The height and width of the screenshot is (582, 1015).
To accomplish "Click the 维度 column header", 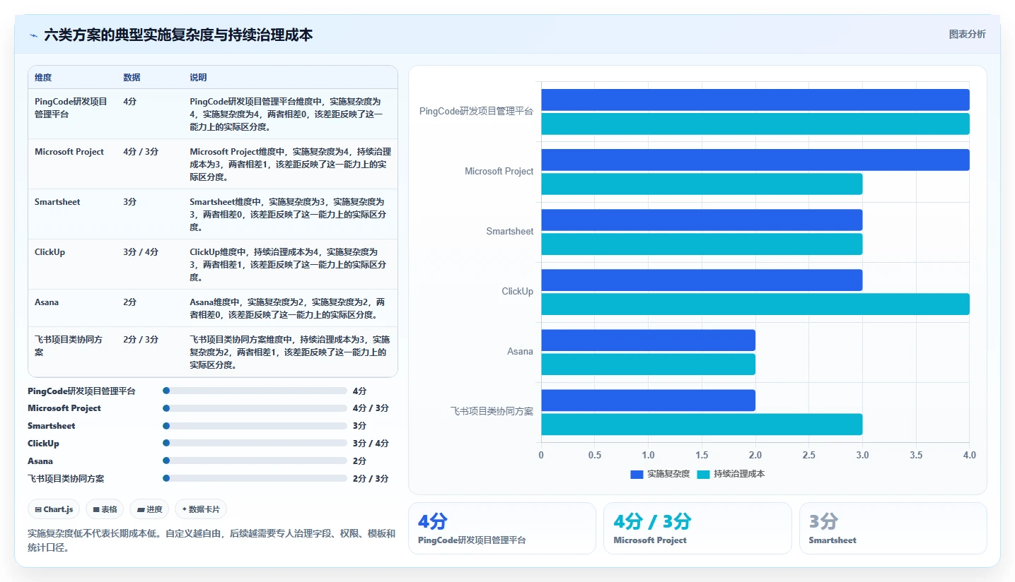I will click(43, 78).
